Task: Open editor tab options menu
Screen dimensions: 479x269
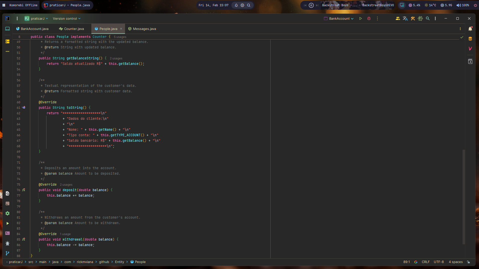Action: click(x=460, y=29)
